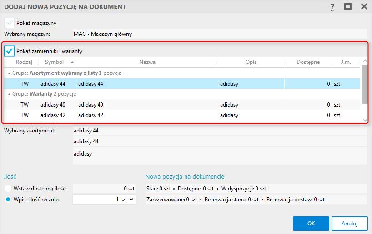Sort by the Rodzaj column header
Image resolution: width=372 pixels, height=234 pixels.
click(24, 62)
